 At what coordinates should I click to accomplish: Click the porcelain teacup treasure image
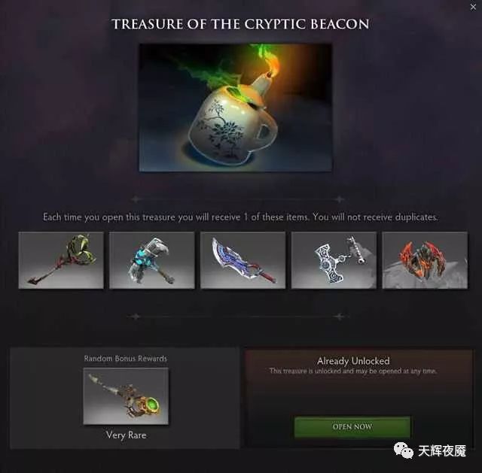coord(236,108)
